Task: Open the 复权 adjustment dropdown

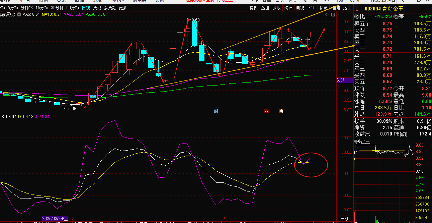Action: pyautogui.click(x=254, y=8)
